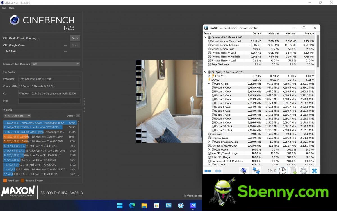
Task: Reset the elapsed timer with the clock icon
Action: pos(282,171)
